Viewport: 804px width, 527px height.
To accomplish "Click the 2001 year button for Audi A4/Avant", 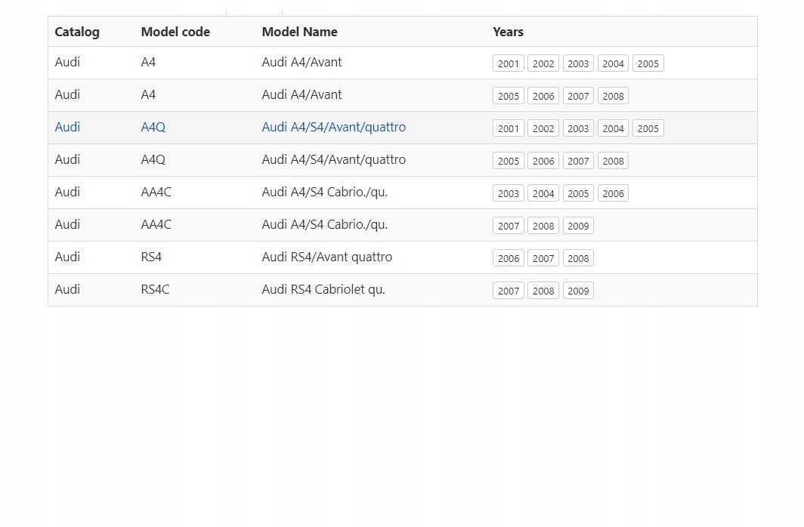I will [x=508, y=63].
